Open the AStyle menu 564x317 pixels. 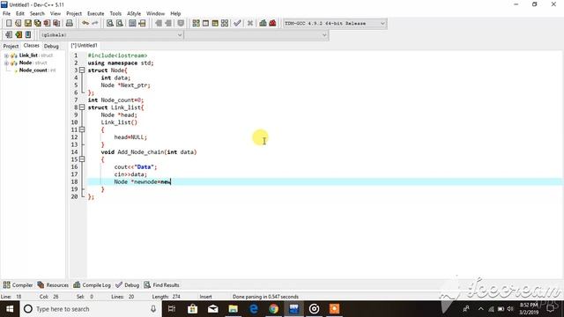coord(134,14)
